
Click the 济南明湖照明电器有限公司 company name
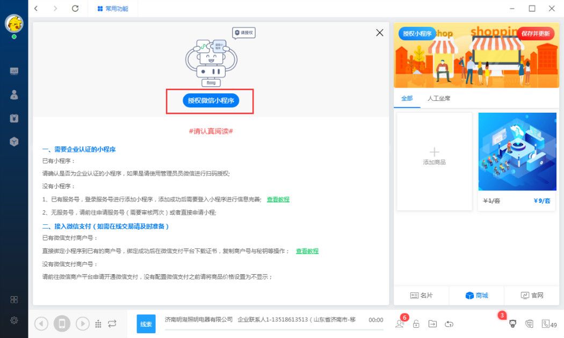199,320
